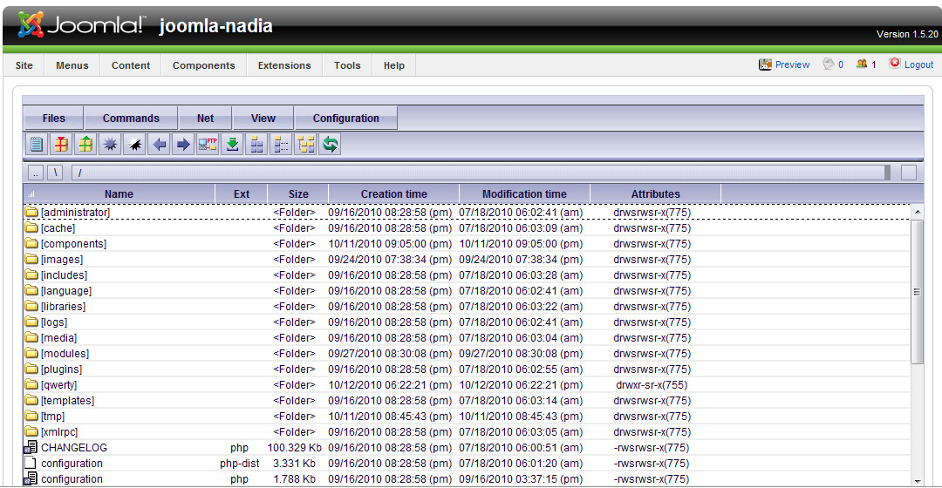
Task: Sort by the Ext column header
Action: (242, 193)
